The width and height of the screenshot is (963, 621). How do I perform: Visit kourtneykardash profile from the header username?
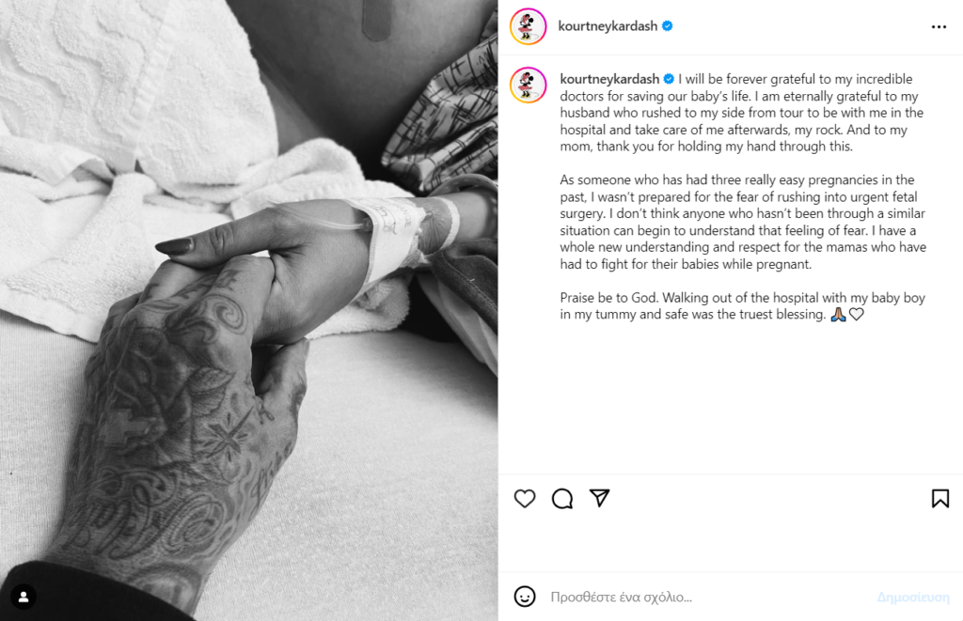click(x=608, y=25)
